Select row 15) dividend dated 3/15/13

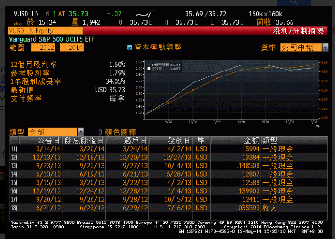tap(168, 182)
